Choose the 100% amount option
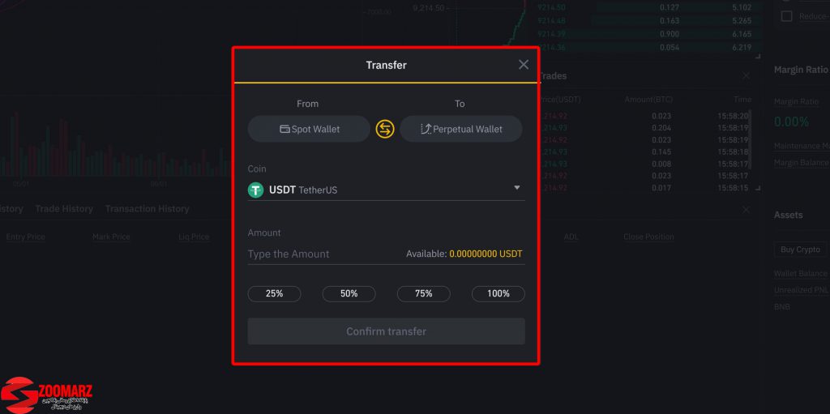830x414 pixels. click(498, 294)
